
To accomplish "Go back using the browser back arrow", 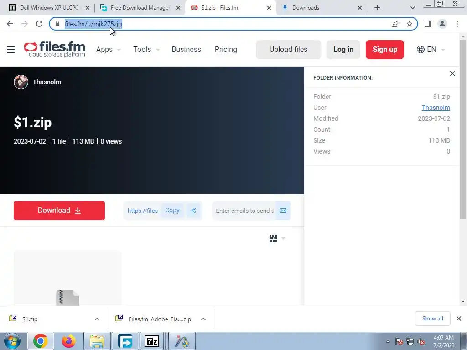I will pos(10,24).
